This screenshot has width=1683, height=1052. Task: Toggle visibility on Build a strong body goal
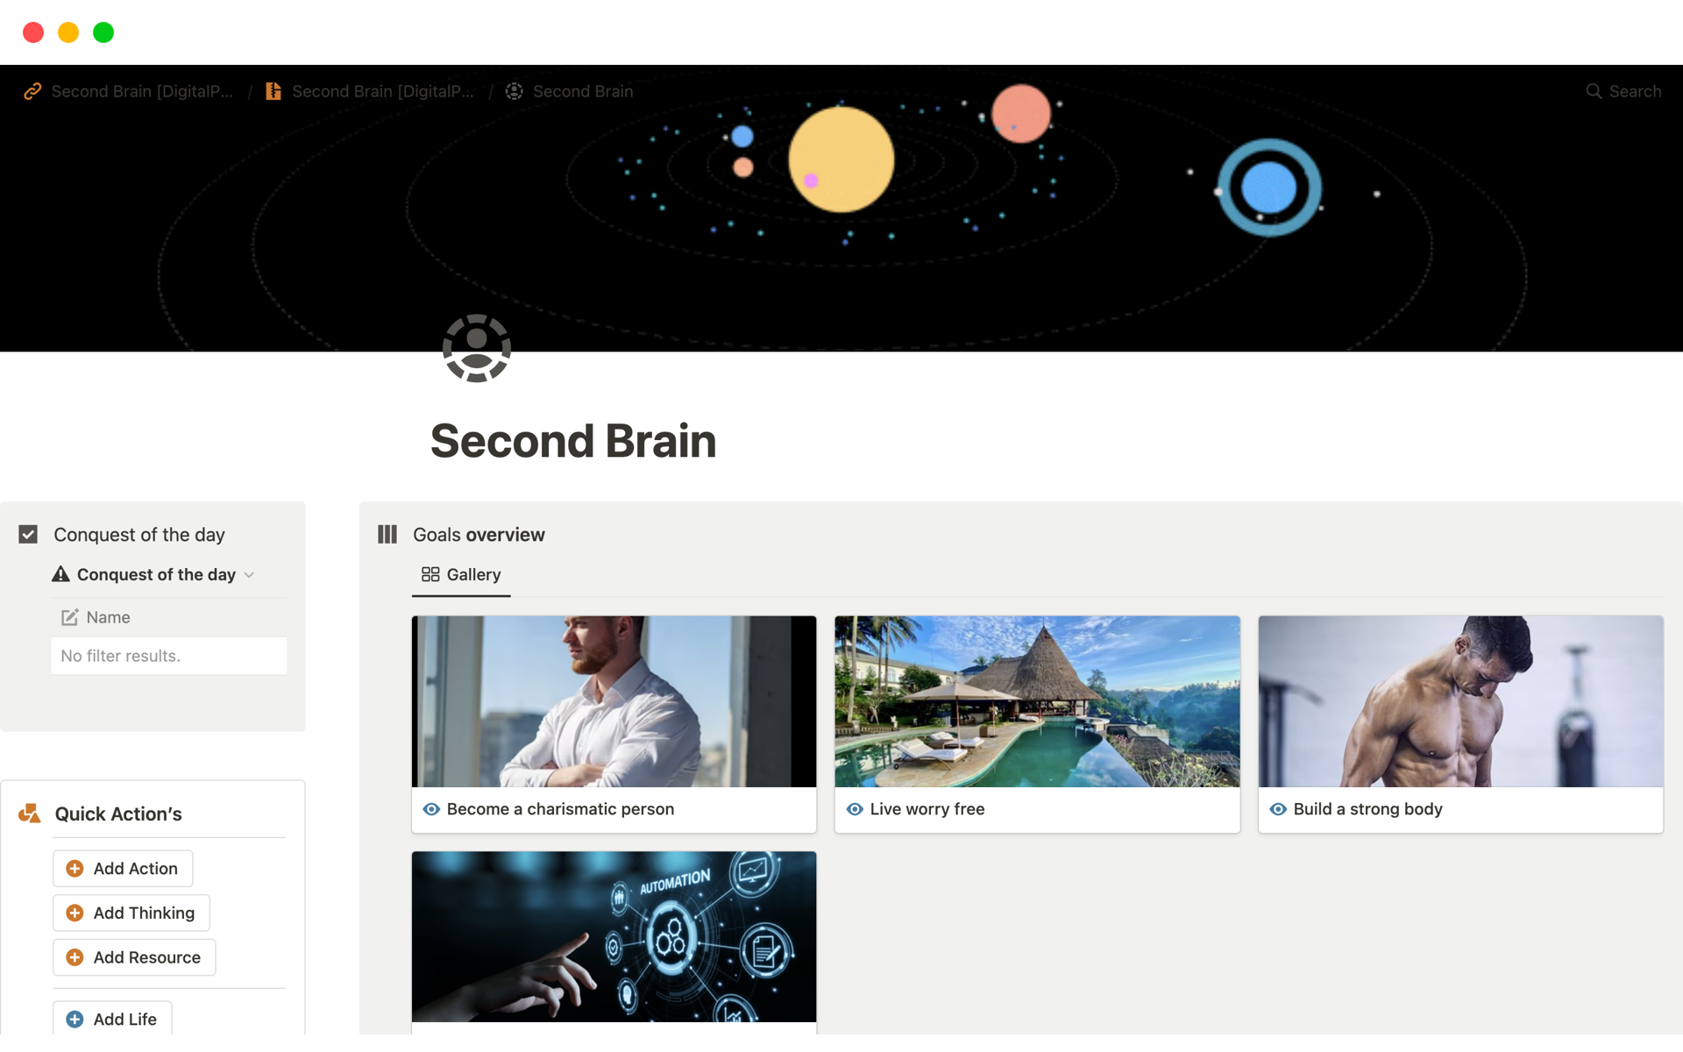tap(1278, 808)
